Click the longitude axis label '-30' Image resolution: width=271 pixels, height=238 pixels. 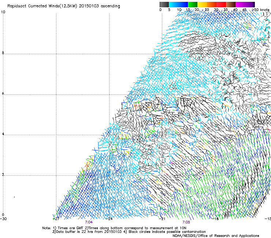[3, 219]
